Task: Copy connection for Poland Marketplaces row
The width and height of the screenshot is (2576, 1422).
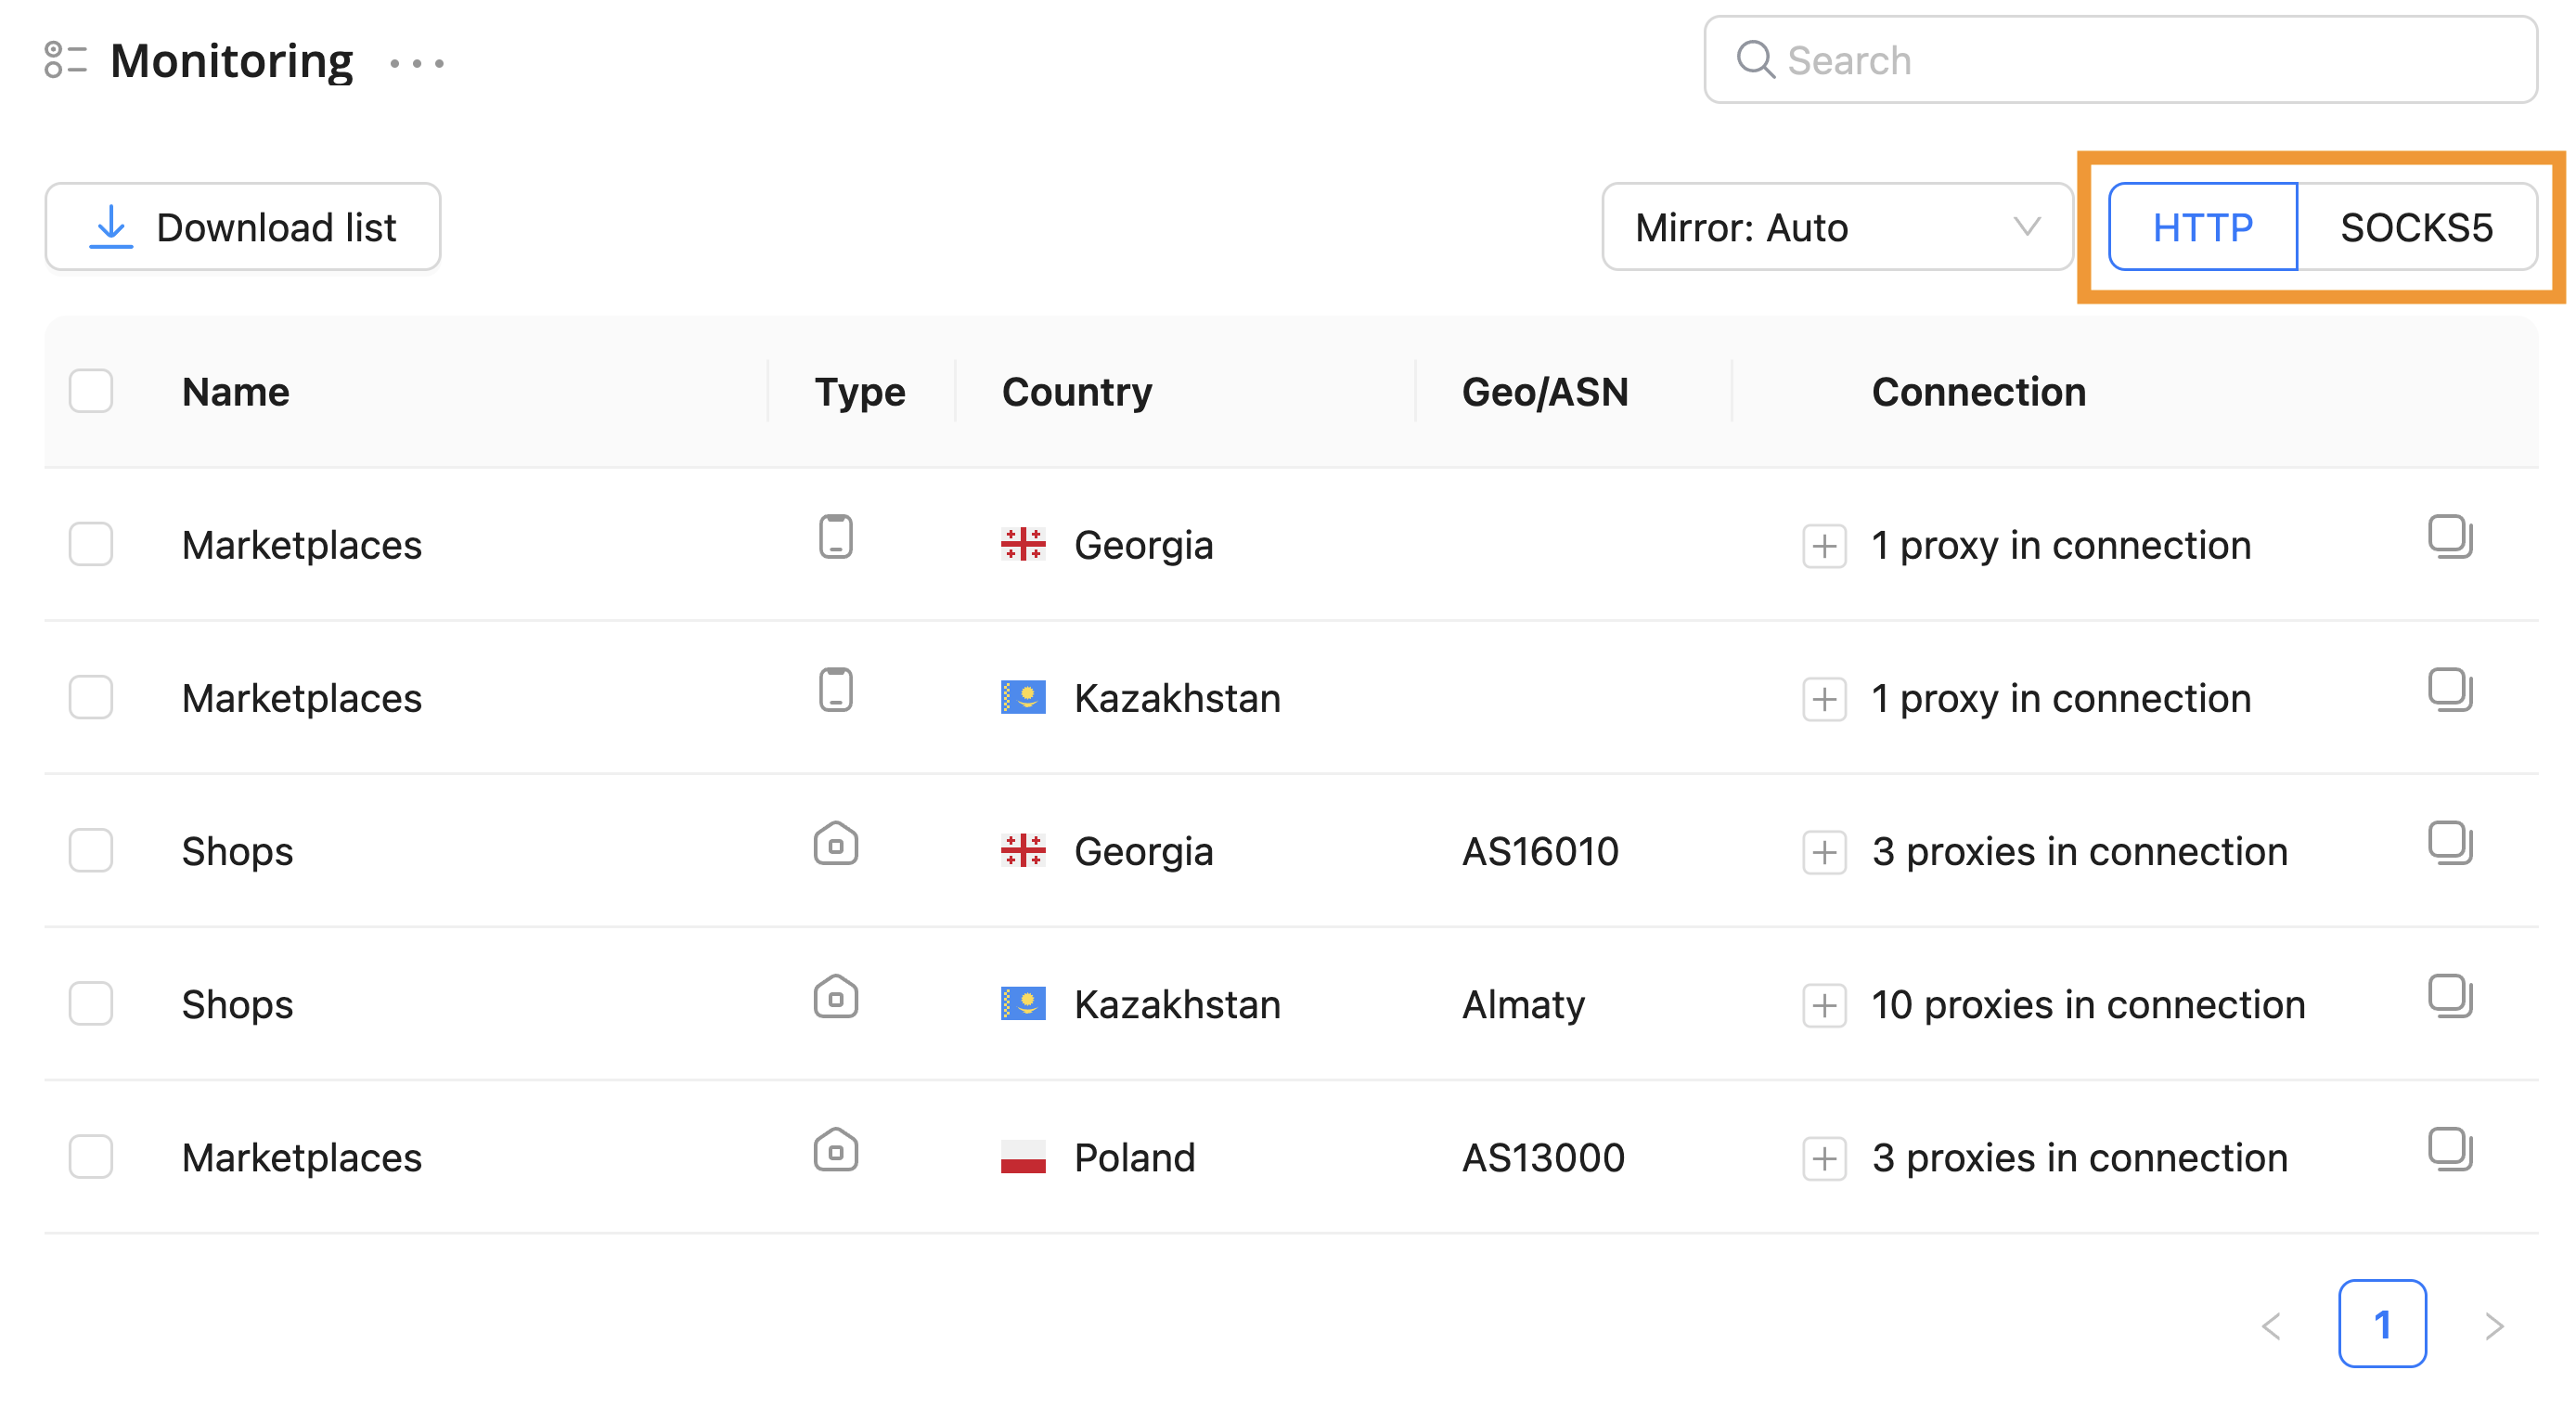Action: 2449,1149
